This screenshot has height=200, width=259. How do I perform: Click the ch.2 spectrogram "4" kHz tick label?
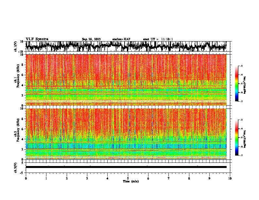click(23, 139)
